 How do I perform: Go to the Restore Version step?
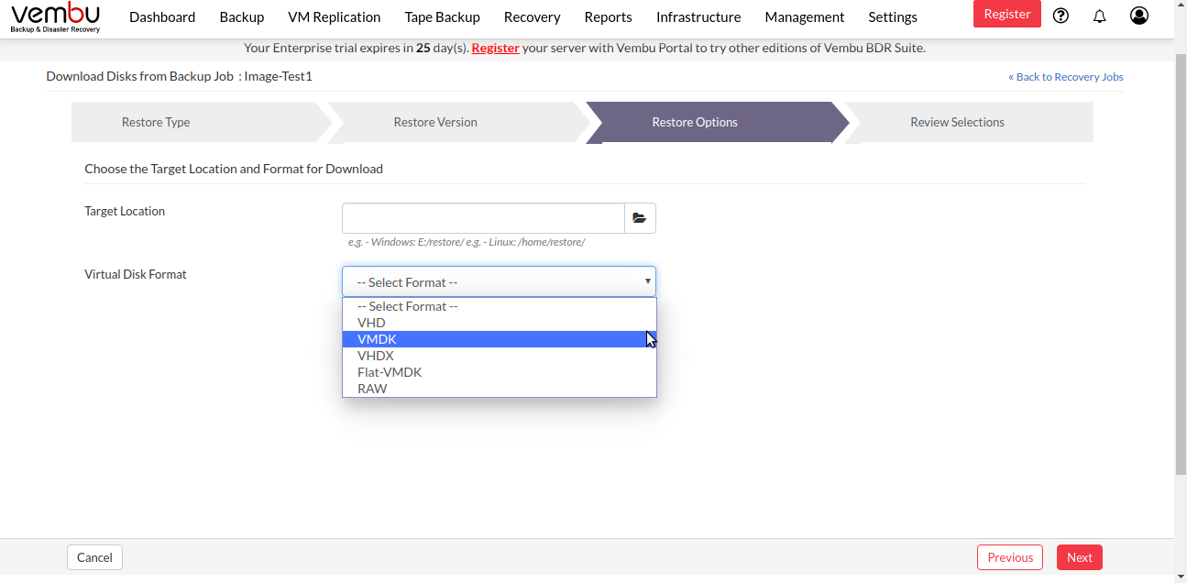point(435,122)
